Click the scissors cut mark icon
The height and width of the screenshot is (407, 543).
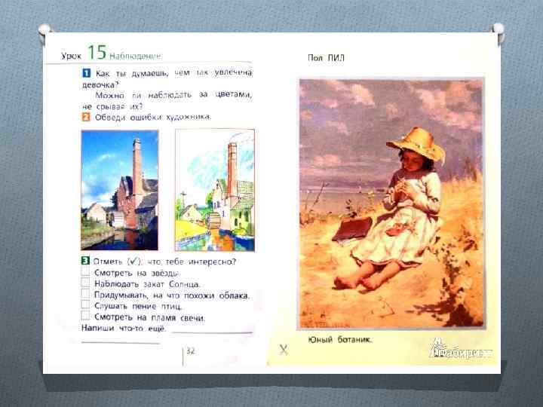coord(284,350)
